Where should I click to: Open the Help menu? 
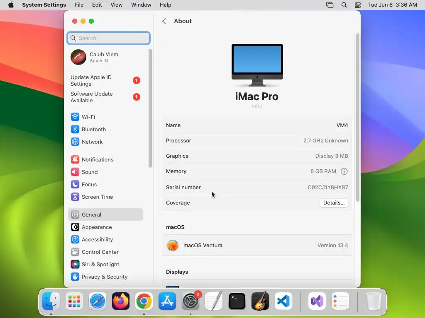(165, 5)
